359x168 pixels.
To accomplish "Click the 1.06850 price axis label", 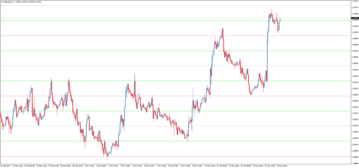I will 355,45.
